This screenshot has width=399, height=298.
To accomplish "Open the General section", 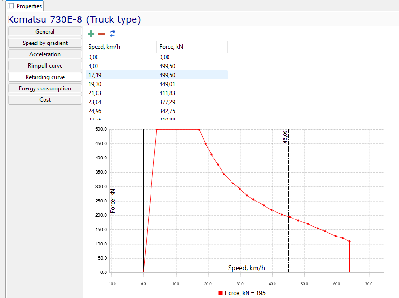I will [x=45, y=32].
